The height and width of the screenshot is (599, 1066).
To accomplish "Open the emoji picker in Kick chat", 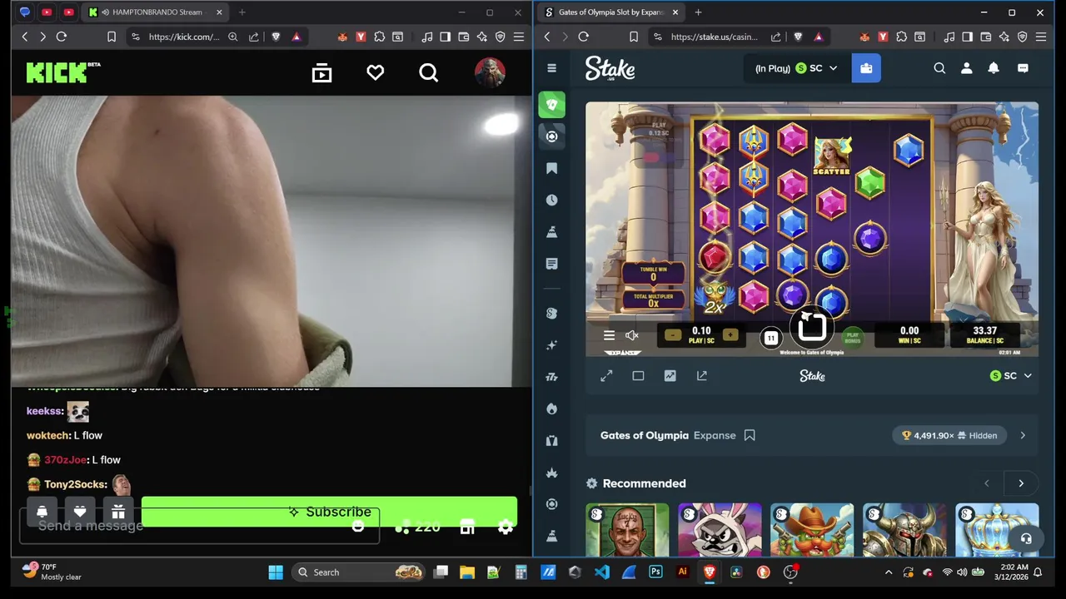I will (358, 527).
